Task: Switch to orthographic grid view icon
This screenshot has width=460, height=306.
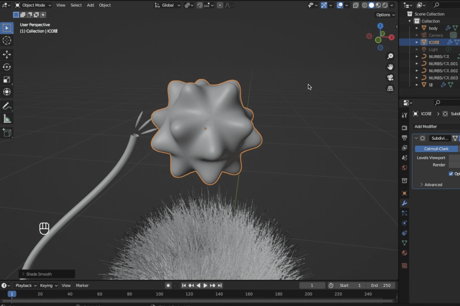Action: click(391, 88)
